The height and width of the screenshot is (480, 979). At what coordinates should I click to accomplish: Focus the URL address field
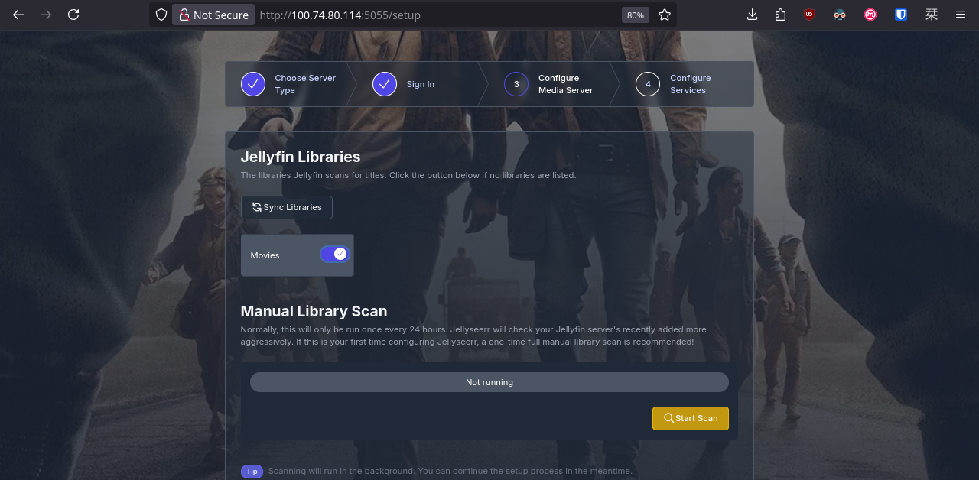436,15
